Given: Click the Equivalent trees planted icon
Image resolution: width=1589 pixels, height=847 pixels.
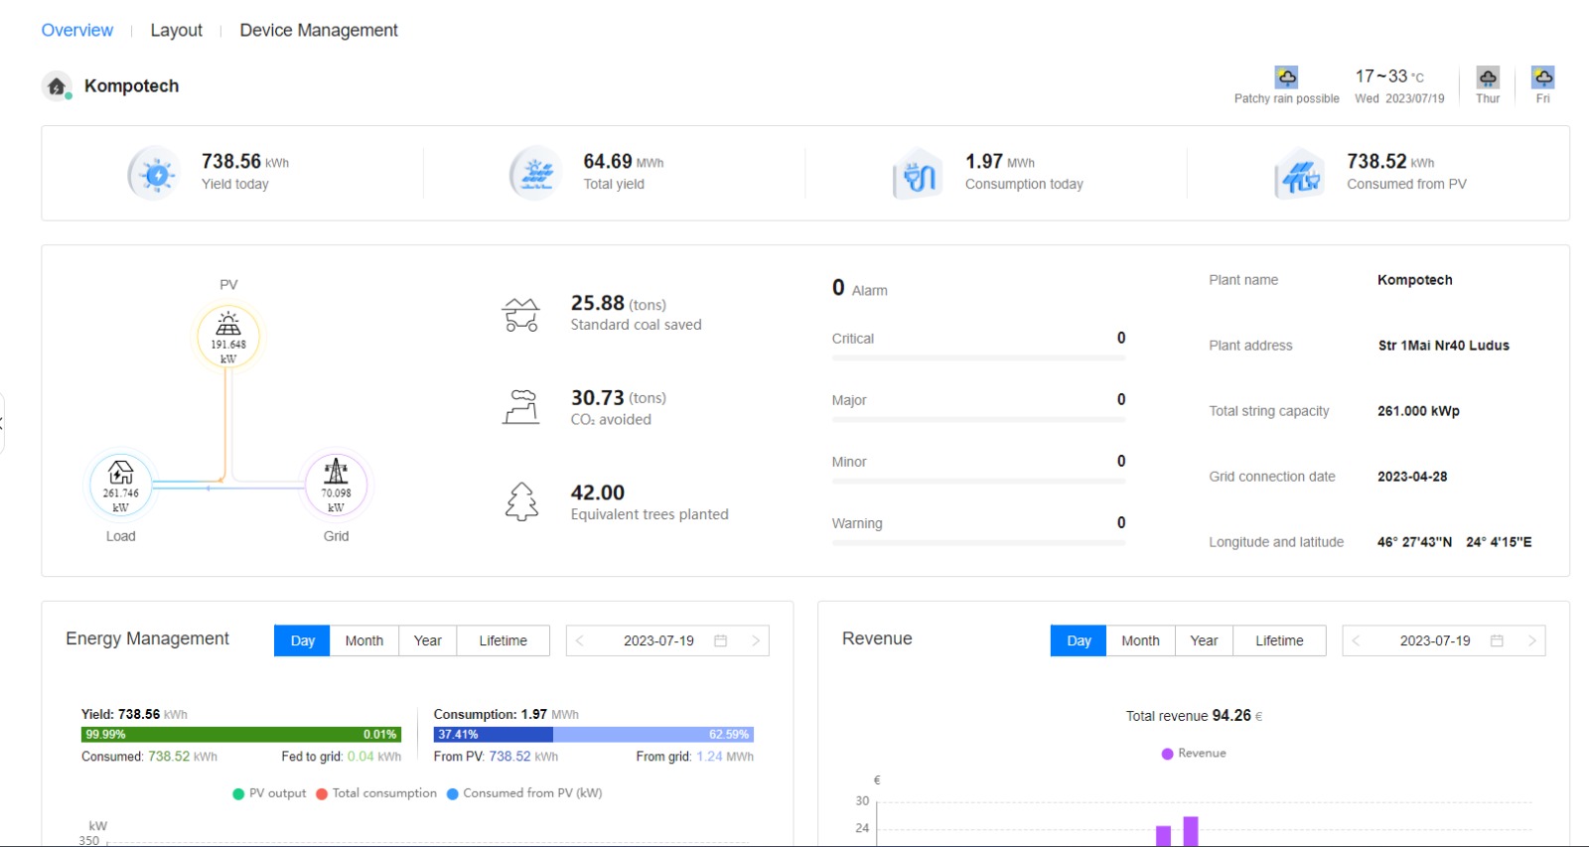Looking at the screenshot, I should [x=521, y=501].
